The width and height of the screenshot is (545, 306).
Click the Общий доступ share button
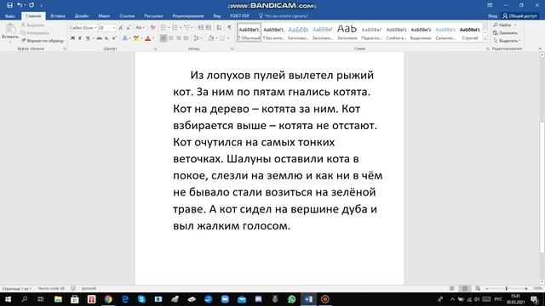tap(519, 16)
